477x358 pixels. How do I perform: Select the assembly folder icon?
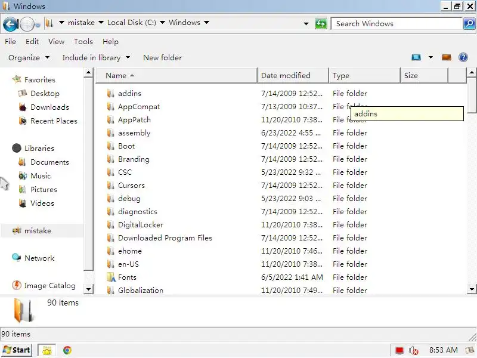pos(111,132)
